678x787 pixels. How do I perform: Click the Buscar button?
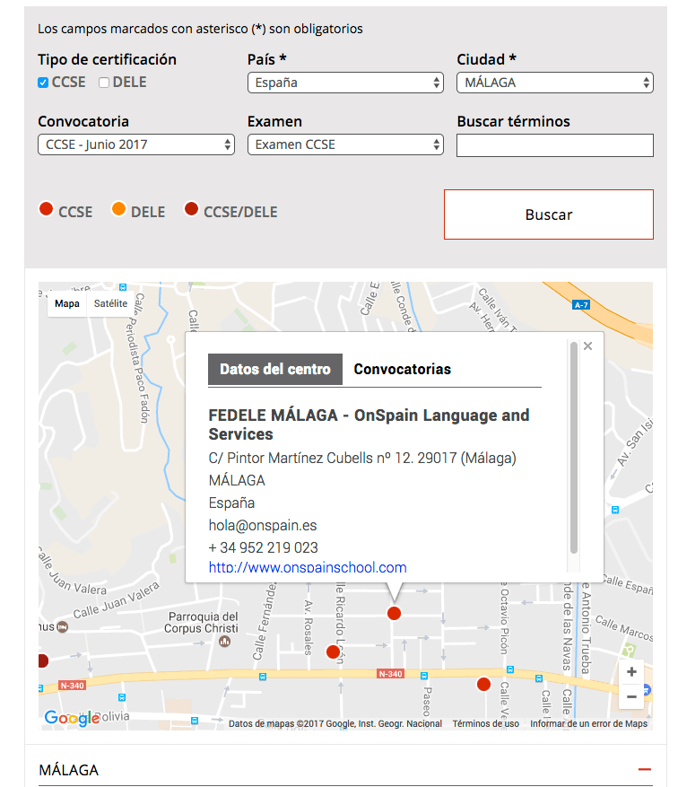pyautogui.click(x=549, y=214)
